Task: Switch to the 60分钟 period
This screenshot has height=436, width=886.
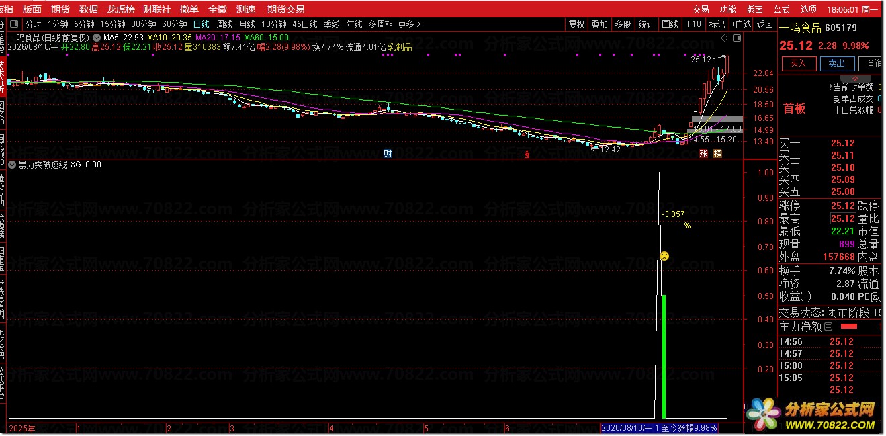Action: [174, 24]
